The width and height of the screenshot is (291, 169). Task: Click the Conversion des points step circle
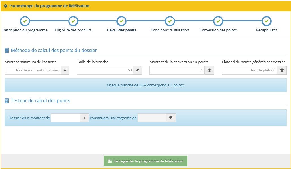[218, 21]
